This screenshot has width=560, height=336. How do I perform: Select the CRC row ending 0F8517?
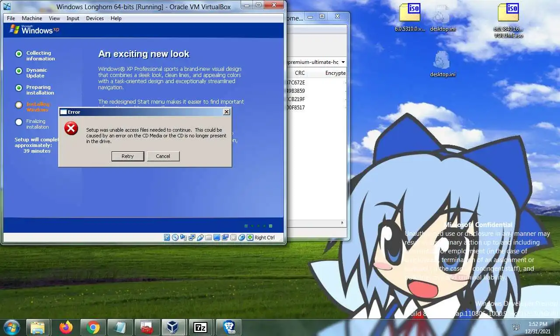coord(316,108)
